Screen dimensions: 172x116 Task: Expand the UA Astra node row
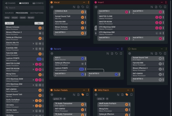(33, 106)
